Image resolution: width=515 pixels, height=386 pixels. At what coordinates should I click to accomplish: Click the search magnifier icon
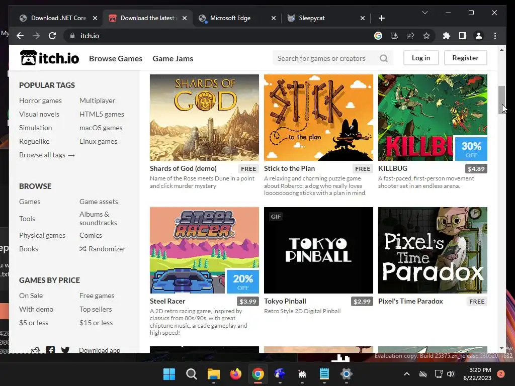[384, 58]
